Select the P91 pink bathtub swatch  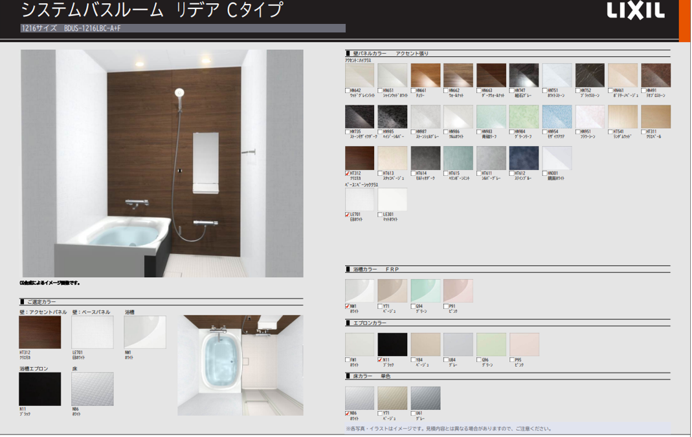click(458, 291)
